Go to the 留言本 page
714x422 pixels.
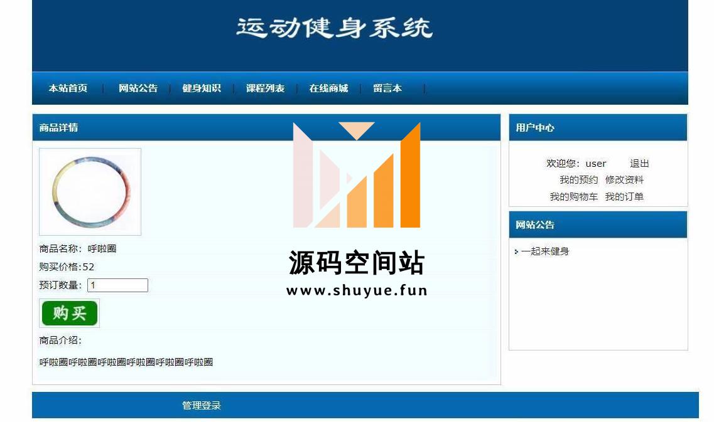(387, 88)
